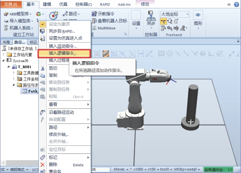Open the 文件 (File) menu
This screenshot has width=241, height=173.
coord(11,4)
